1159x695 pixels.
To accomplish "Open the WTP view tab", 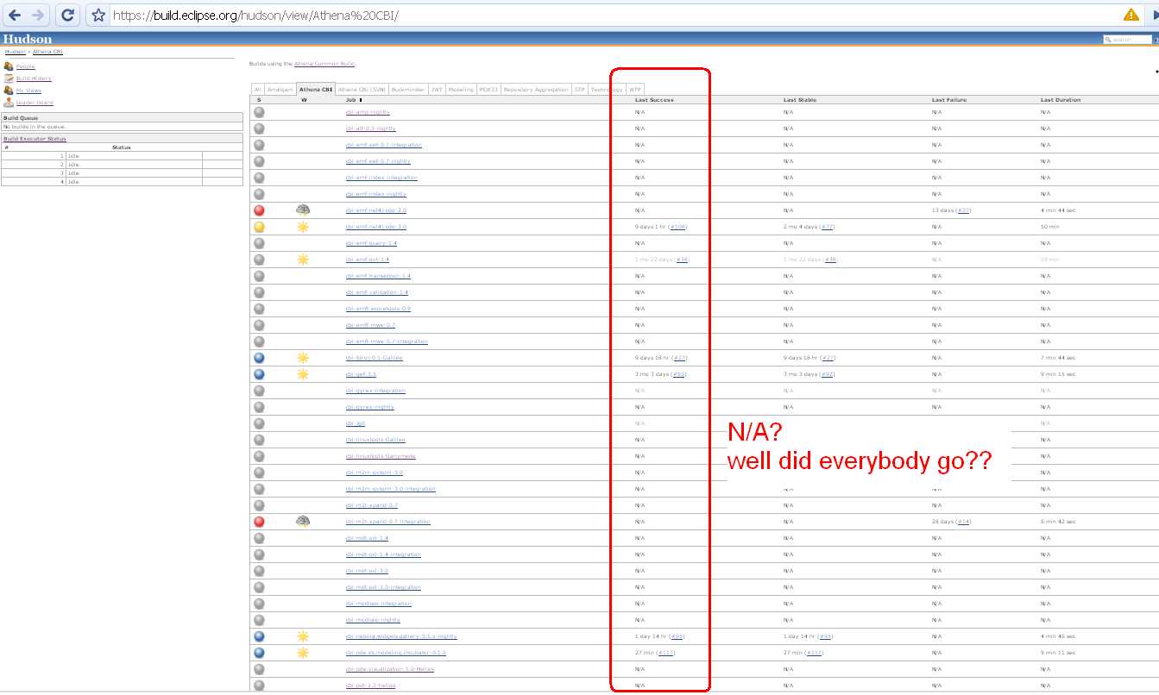I will (635, 90).
